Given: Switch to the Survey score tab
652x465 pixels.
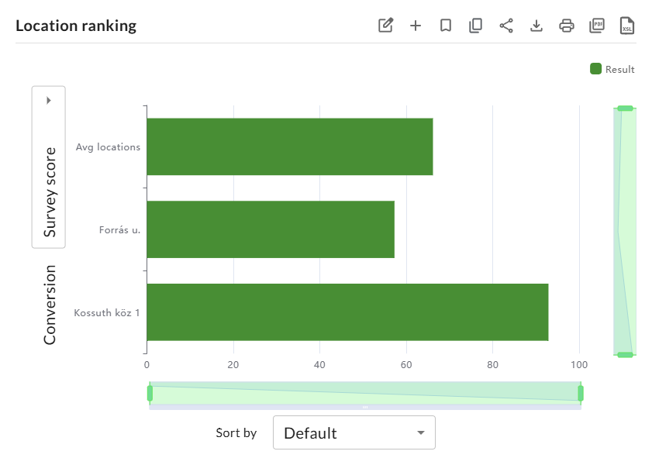Looking at the screenshot, I should tap(50, 191).
